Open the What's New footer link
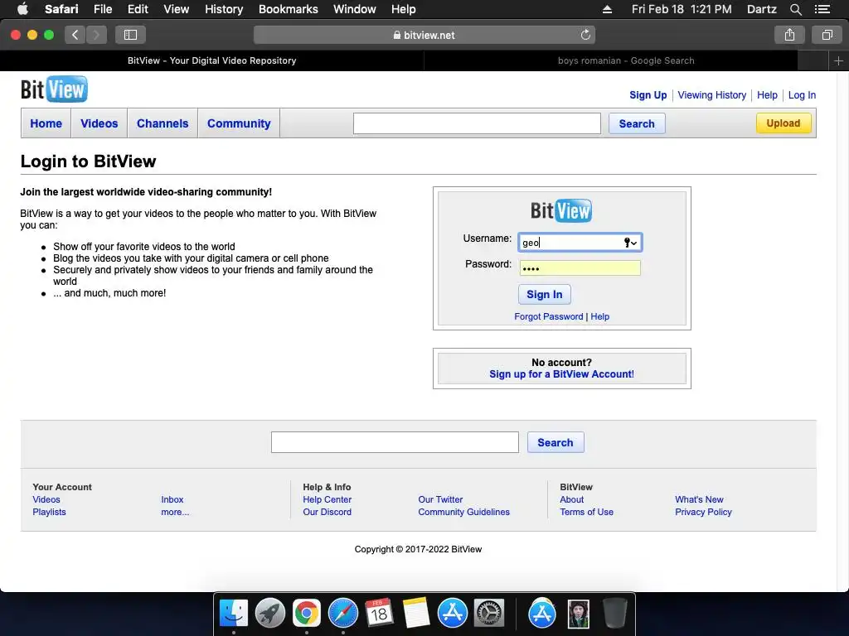The width and height of the screenshot is (849, 636). click(x=699, y=499)
